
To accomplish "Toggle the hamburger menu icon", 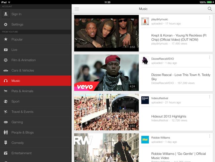I will (x=77, y=9).
